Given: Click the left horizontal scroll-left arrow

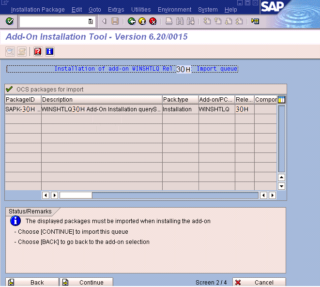Looking at the screenshot, I should [x=46, y=196].
